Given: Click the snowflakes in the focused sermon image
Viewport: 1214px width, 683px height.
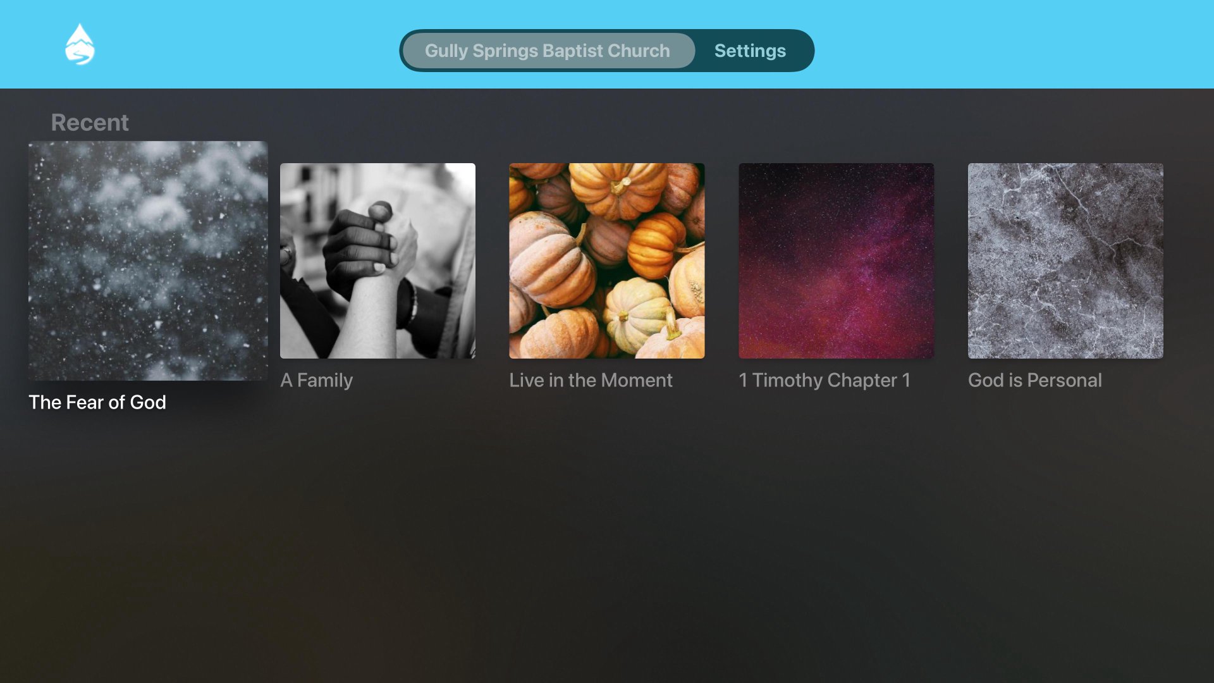Looking at the screenshot, I should tap(148, 261).
